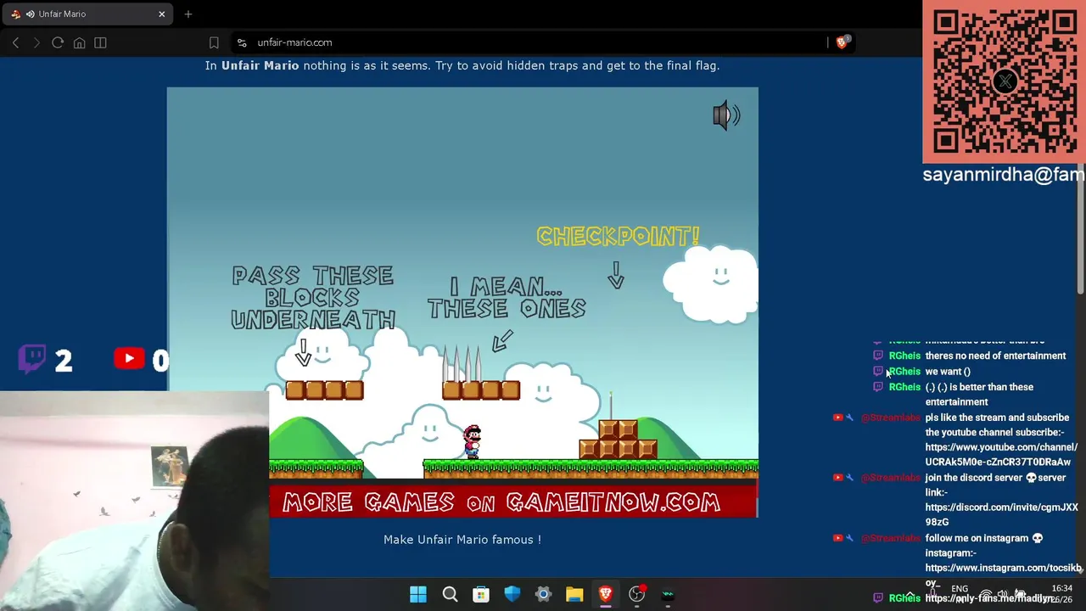Viewport: 1086px width, 611px height.
Task: Click the YouTube channel subscribe link in chat
Action: 1001,455
